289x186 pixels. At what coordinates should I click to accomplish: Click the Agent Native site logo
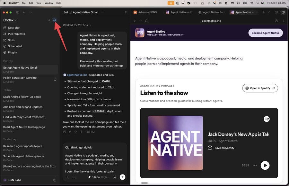coord(140,33)
